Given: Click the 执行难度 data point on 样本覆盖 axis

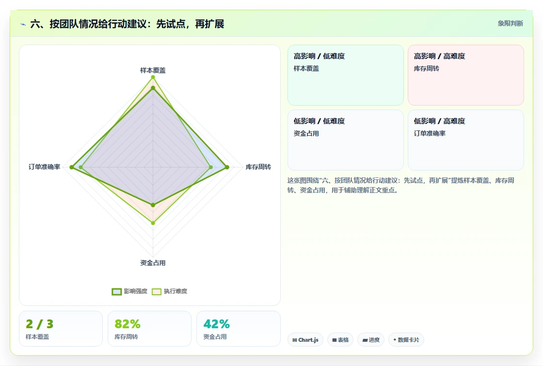Looking at the screenshot, I should [153, 77].
